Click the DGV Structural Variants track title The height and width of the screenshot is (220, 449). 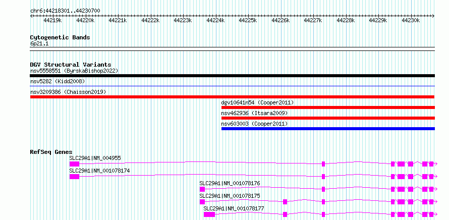tap(71, 65)
